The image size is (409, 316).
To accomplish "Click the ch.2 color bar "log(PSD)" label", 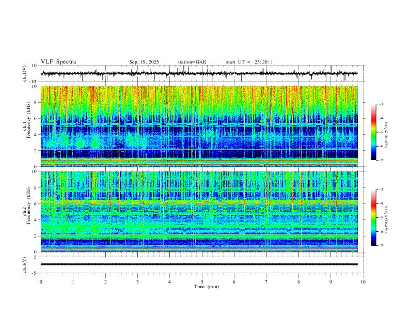I will coord(387,220).
